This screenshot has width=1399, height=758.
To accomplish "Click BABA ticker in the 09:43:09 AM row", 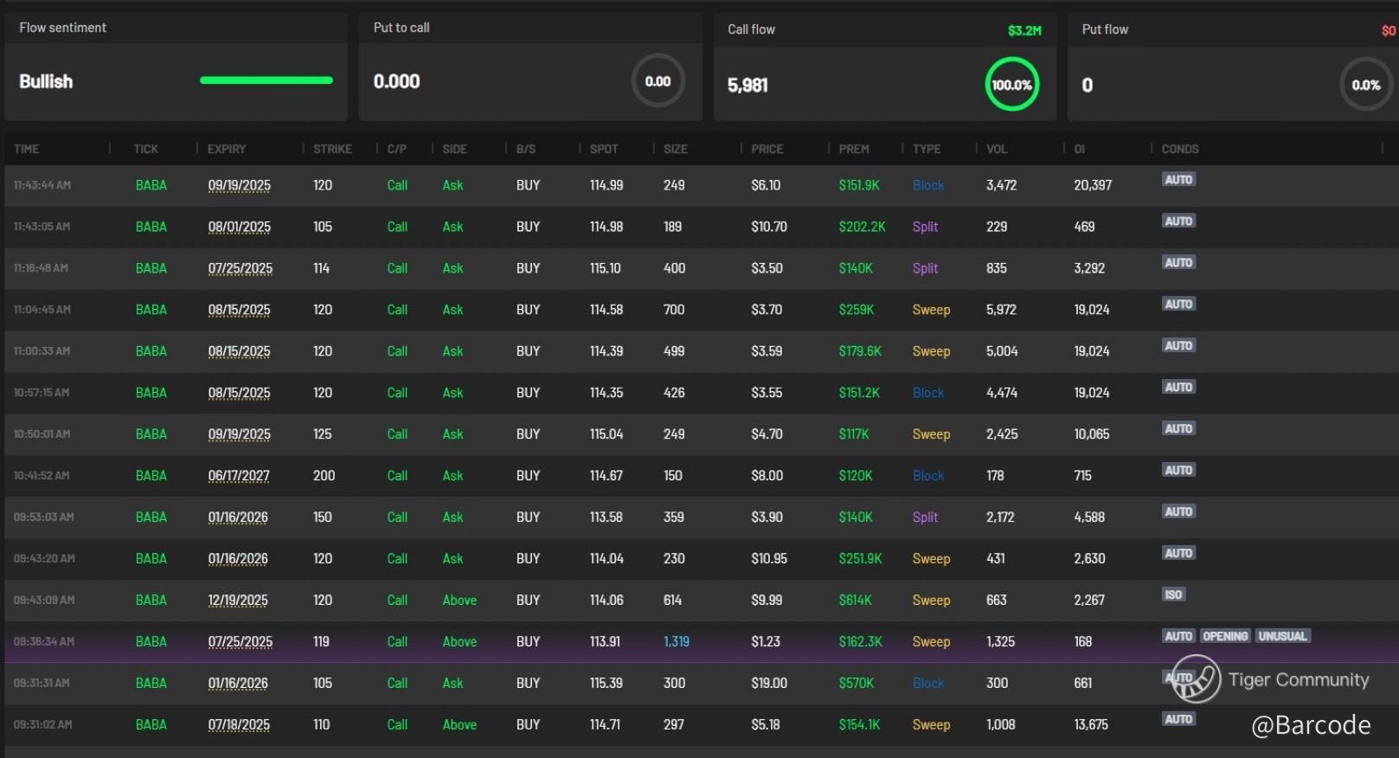I will point(151,601).
